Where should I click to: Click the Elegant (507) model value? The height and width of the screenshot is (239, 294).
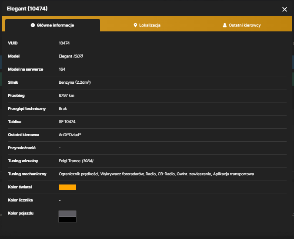(71, 56)
